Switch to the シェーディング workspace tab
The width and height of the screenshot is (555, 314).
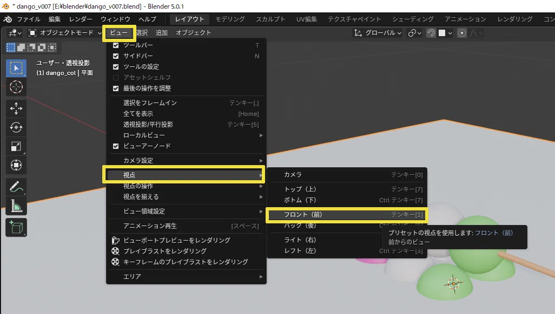click(x=413, y=19)
